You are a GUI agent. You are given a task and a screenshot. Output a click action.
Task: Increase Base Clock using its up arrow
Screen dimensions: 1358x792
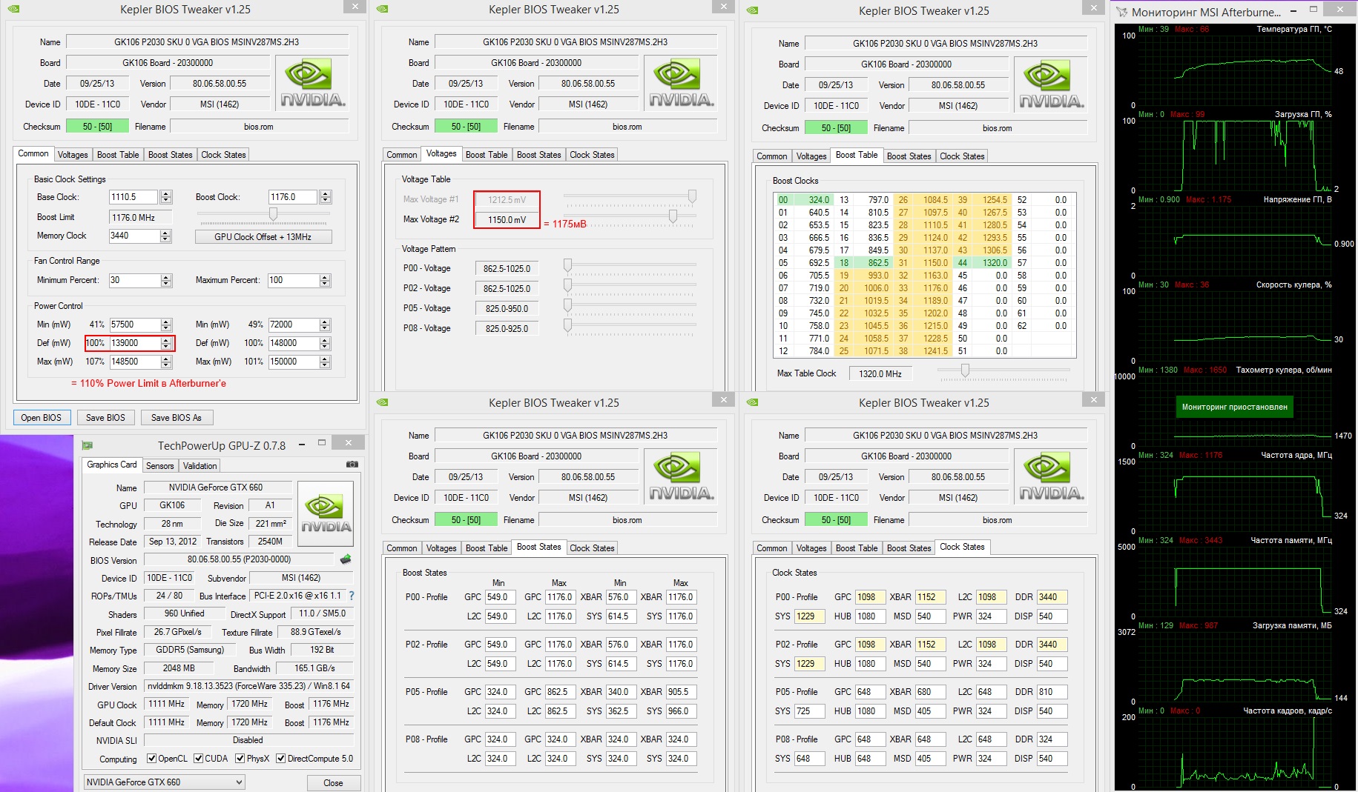click(x=166, y=194)
